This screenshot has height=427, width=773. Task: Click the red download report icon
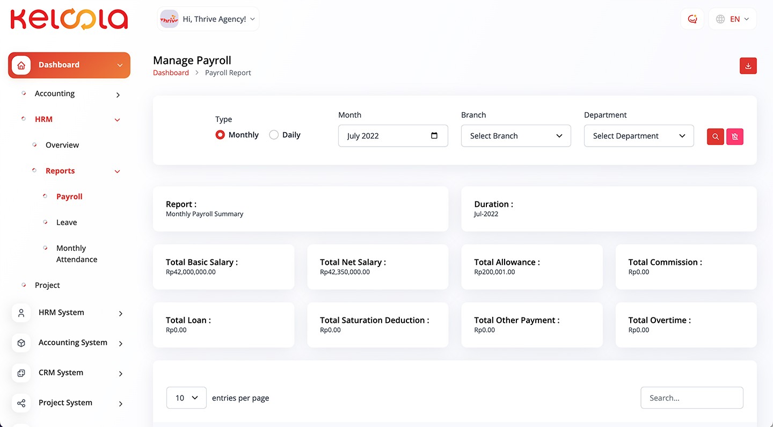click(748, 66)
